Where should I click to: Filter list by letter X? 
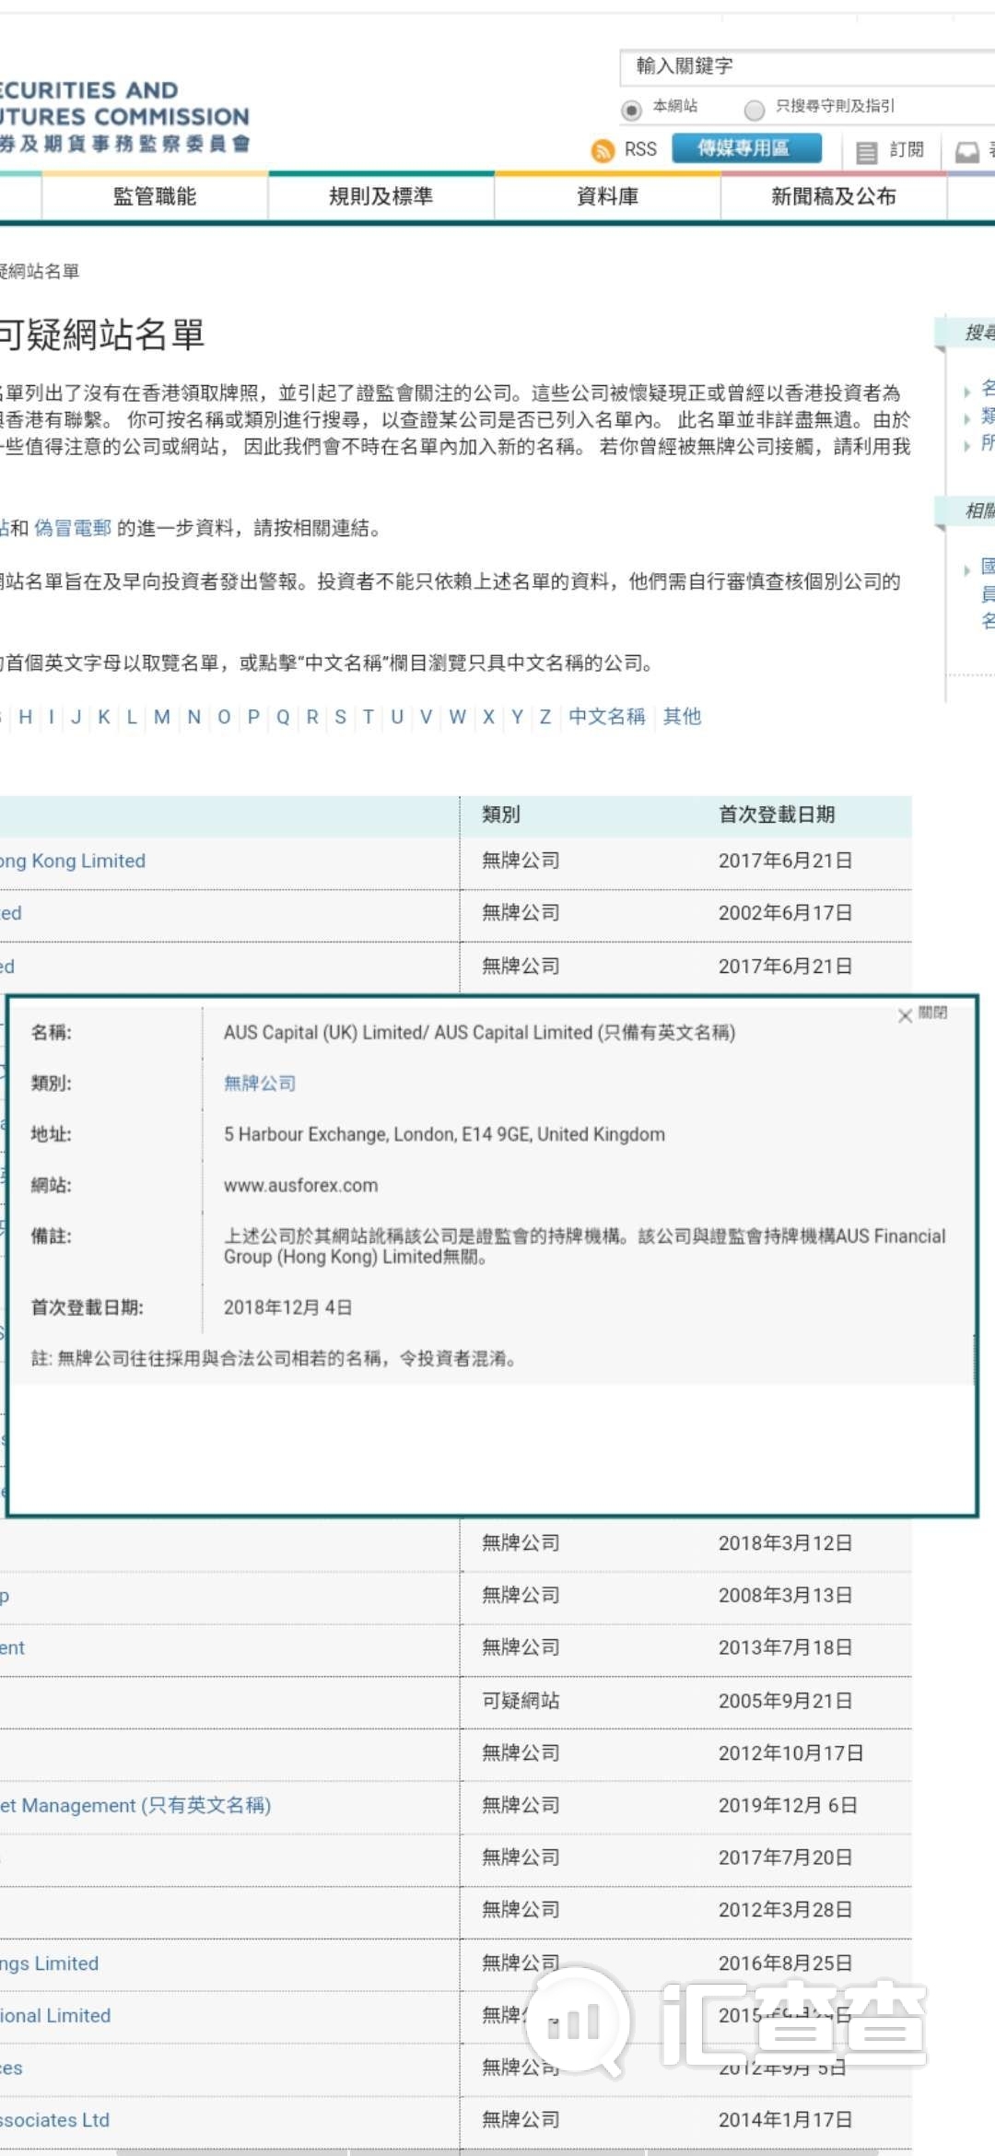(488, 717)
